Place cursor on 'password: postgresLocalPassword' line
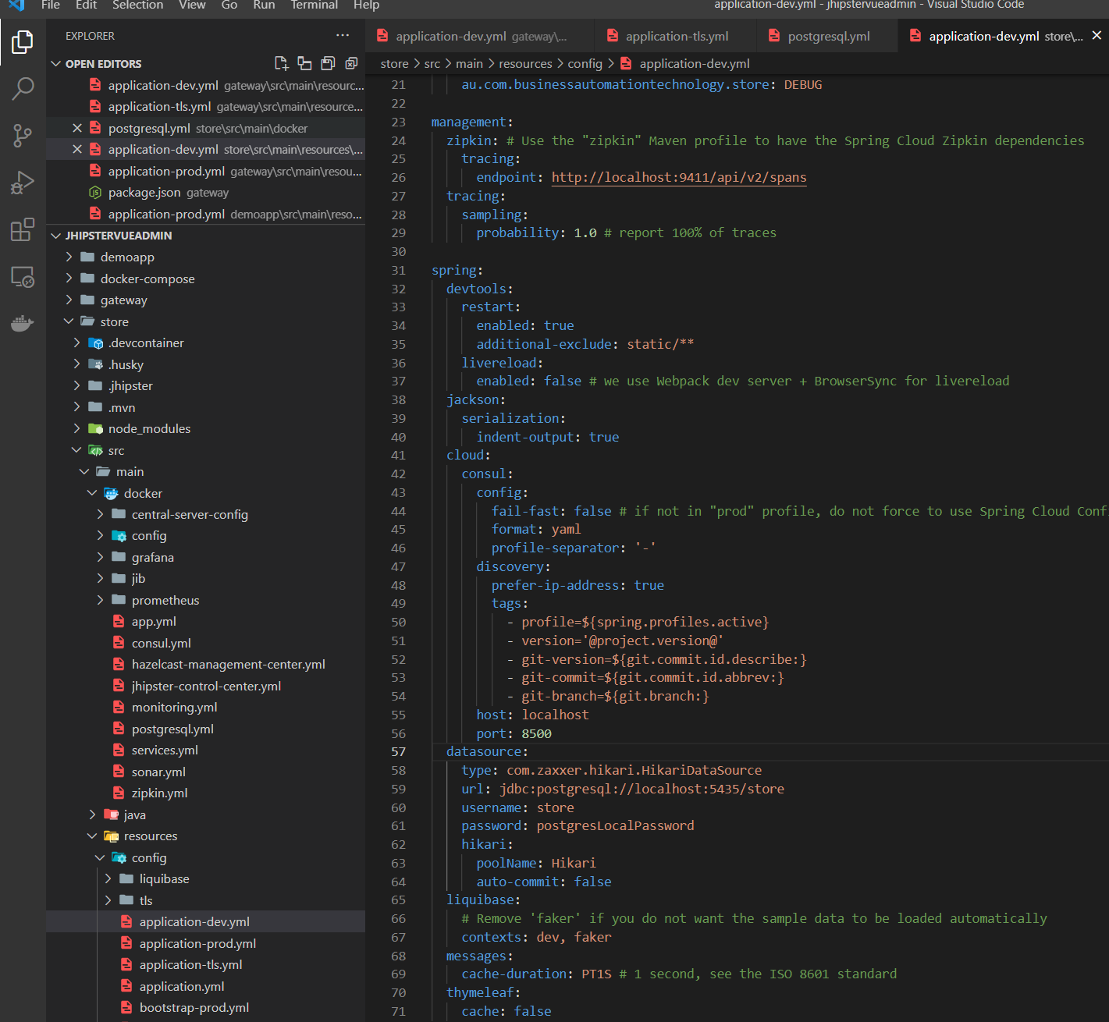The width and height of the screenshot is (1109, 1022). pos(578,825)
